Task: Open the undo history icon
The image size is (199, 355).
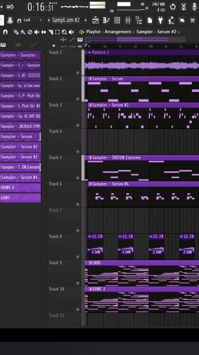Action: 172,7
